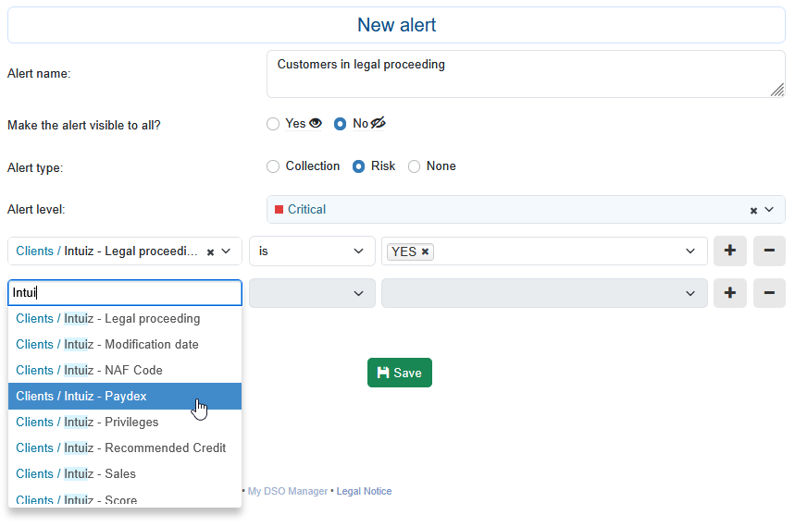Select No for alert visibility
Viewport: 795px width, 527px height.
coord(341,124)
